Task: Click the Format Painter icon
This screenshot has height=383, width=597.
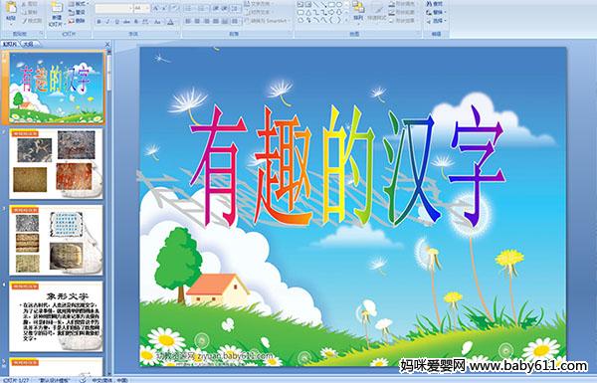Action: tap(31, 21)
